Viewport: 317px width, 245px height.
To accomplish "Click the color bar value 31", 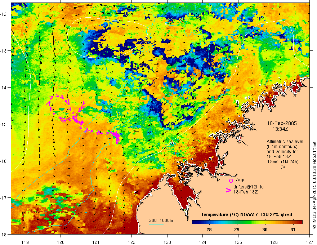I will 293,230.
